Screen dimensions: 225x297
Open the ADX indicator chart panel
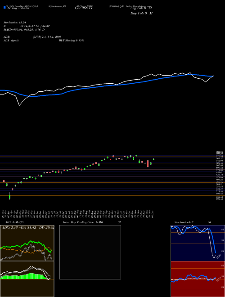27,243
